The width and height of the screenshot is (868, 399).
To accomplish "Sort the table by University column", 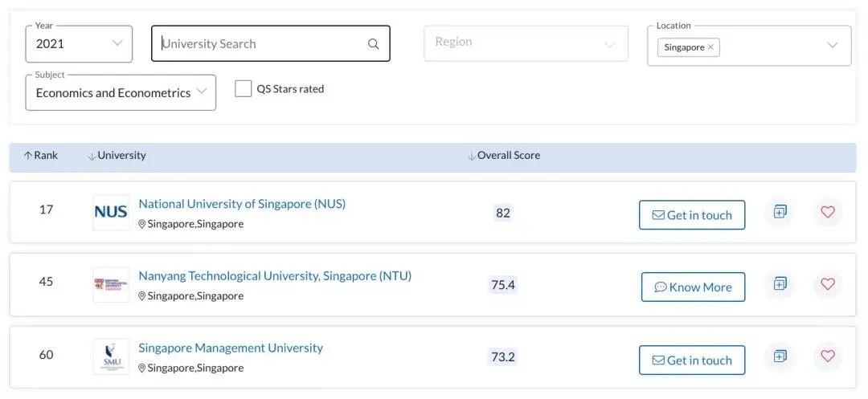I will pyautogui.click(x=117, y=156).
